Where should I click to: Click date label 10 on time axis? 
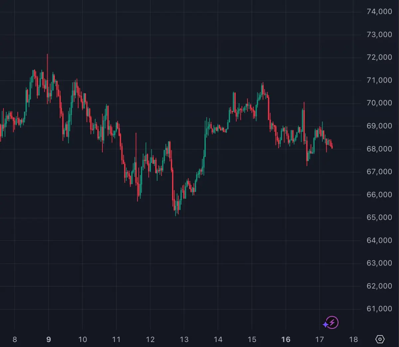82,339
